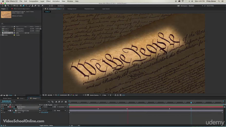Viewport: 226px width, 127px height.
Task: Click the 8 bpc color depth button
Action: coord(10,95)
